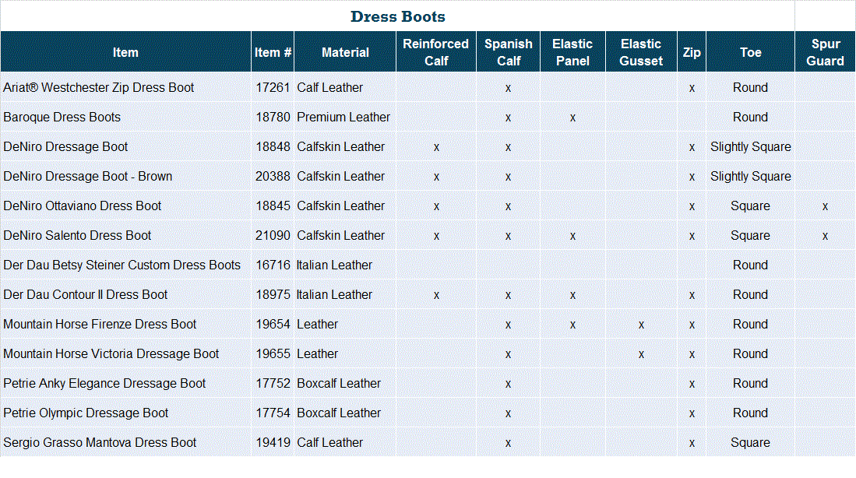Select Der Dau Betsy Steiner Custom Dress Boots
Image resolution: width=856 pixels, height=478 pixels.
coord(122,265)
